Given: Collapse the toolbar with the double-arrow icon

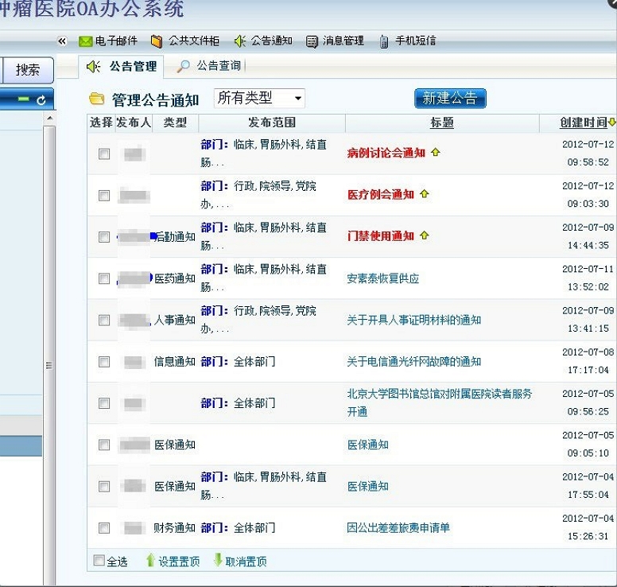Looking at the screenshot, I should point(62,41).
